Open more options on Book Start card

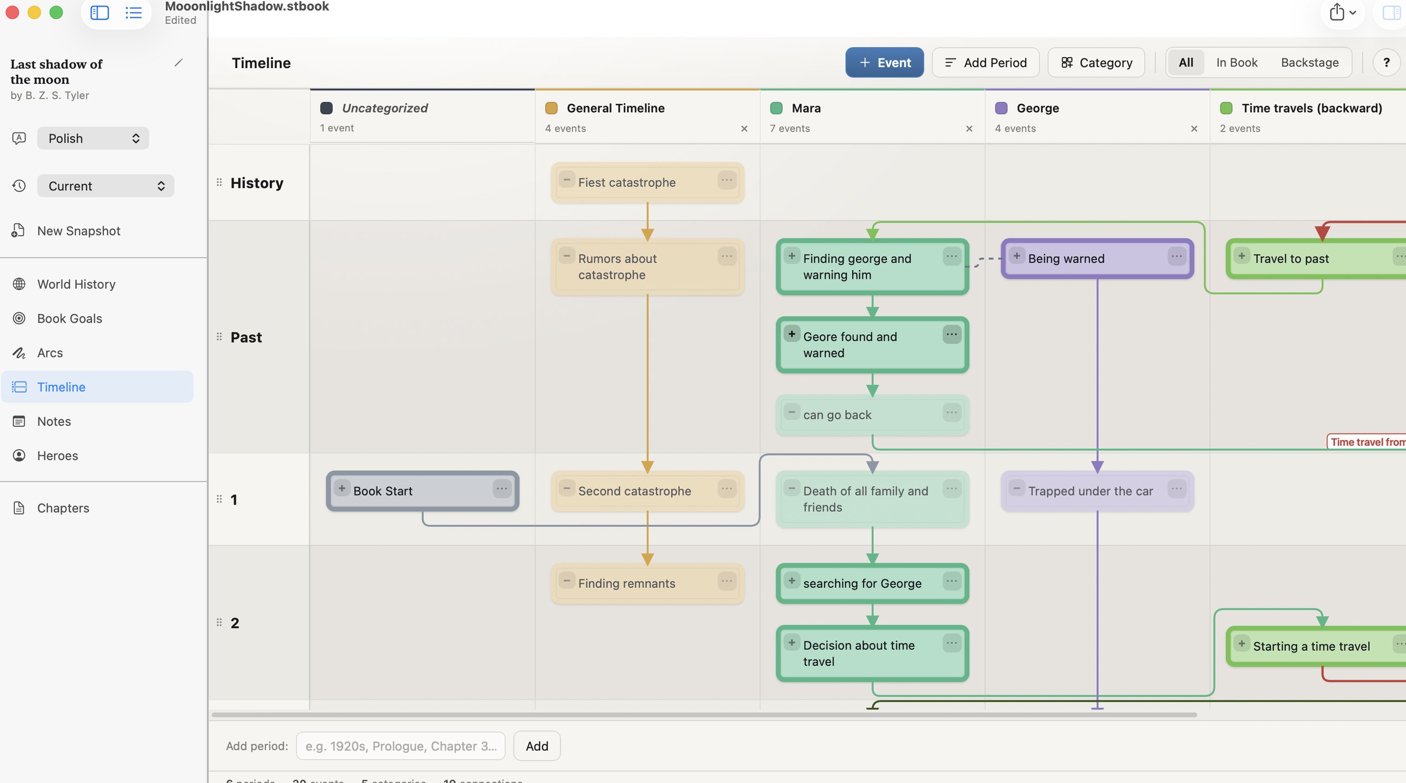(502, 488)
